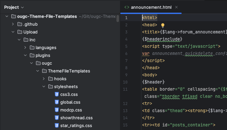Screen dimensions: 227x130
Task: Click the showthread.css file icon
Action: [57, 118]
